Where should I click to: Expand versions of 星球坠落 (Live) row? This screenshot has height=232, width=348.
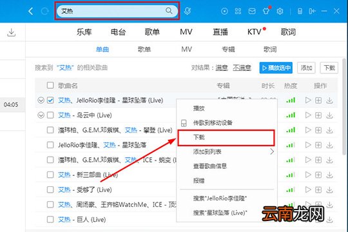(x=41, y=101)
